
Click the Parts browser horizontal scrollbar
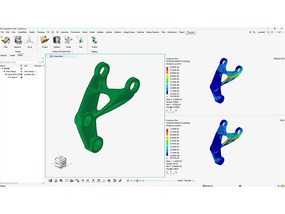21,183
